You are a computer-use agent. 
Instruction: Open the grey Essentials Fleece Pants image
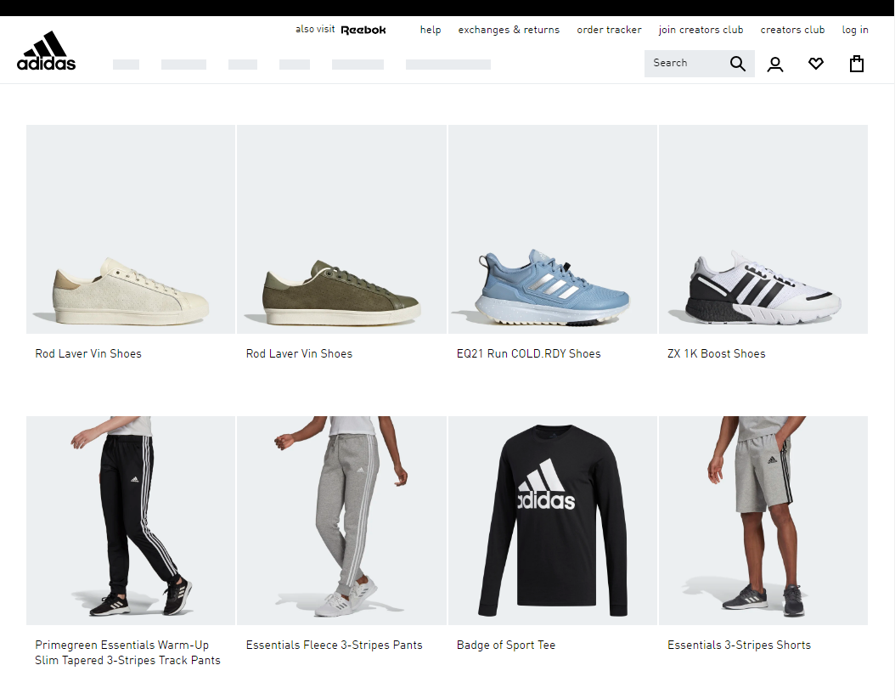point(341,521)
